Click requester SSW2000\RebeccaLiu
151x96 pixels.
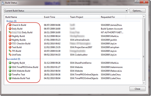click(111, 71)
